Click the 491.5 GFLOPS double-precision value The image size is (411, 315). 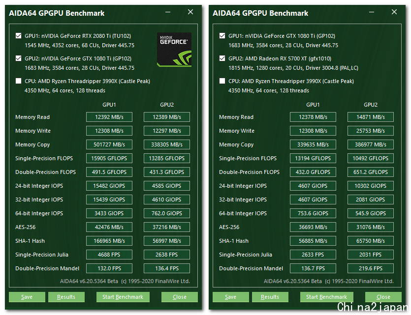point(109,172)
